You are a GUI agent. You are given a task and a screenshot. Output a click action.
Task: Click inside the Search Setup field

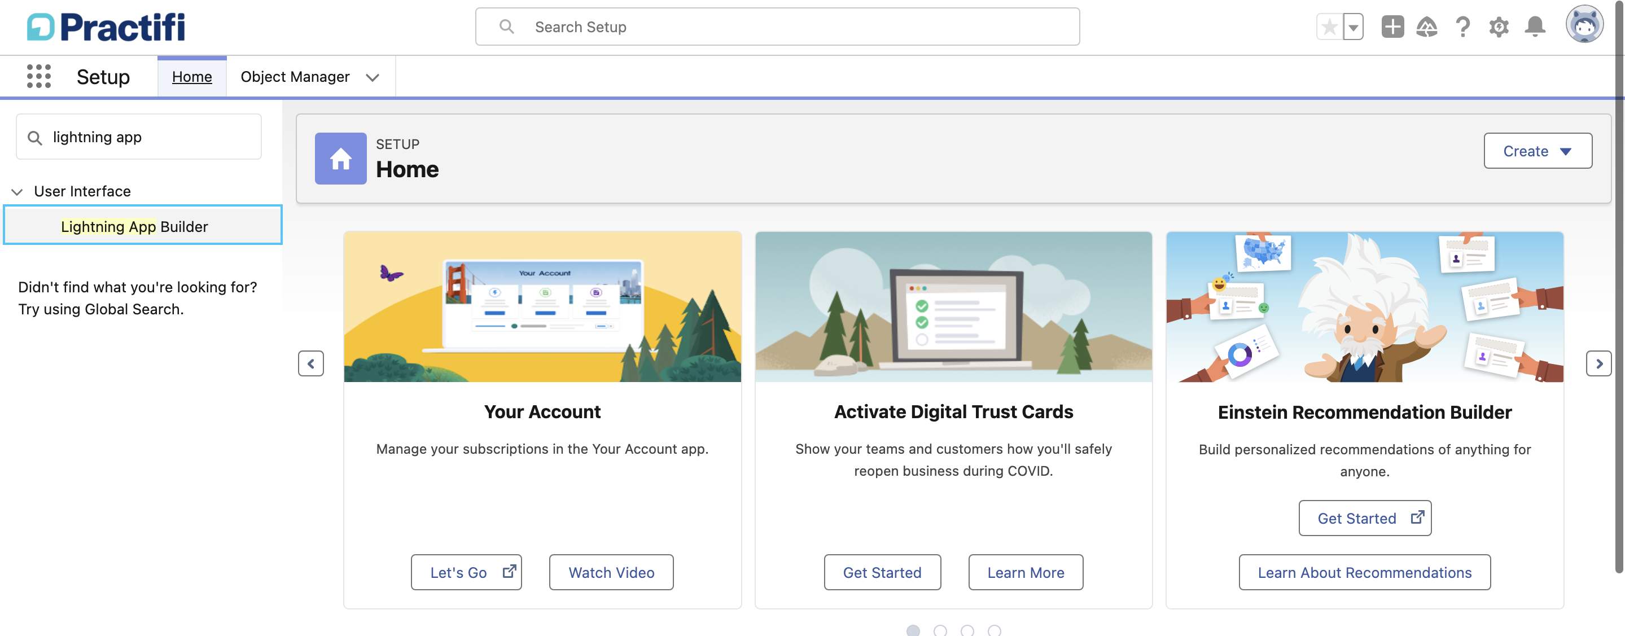pyautogui.click(x=777, y=27)
